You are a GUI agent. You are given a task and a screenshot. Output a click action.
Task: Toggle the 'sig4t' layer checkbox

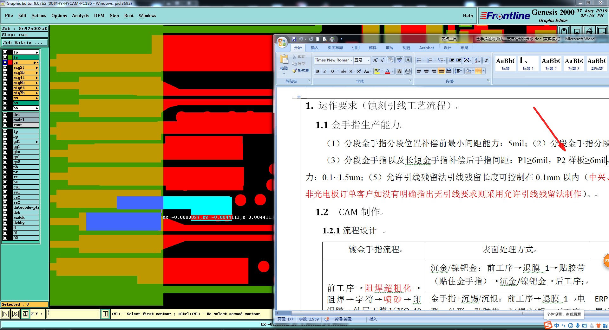pos(5,78)
